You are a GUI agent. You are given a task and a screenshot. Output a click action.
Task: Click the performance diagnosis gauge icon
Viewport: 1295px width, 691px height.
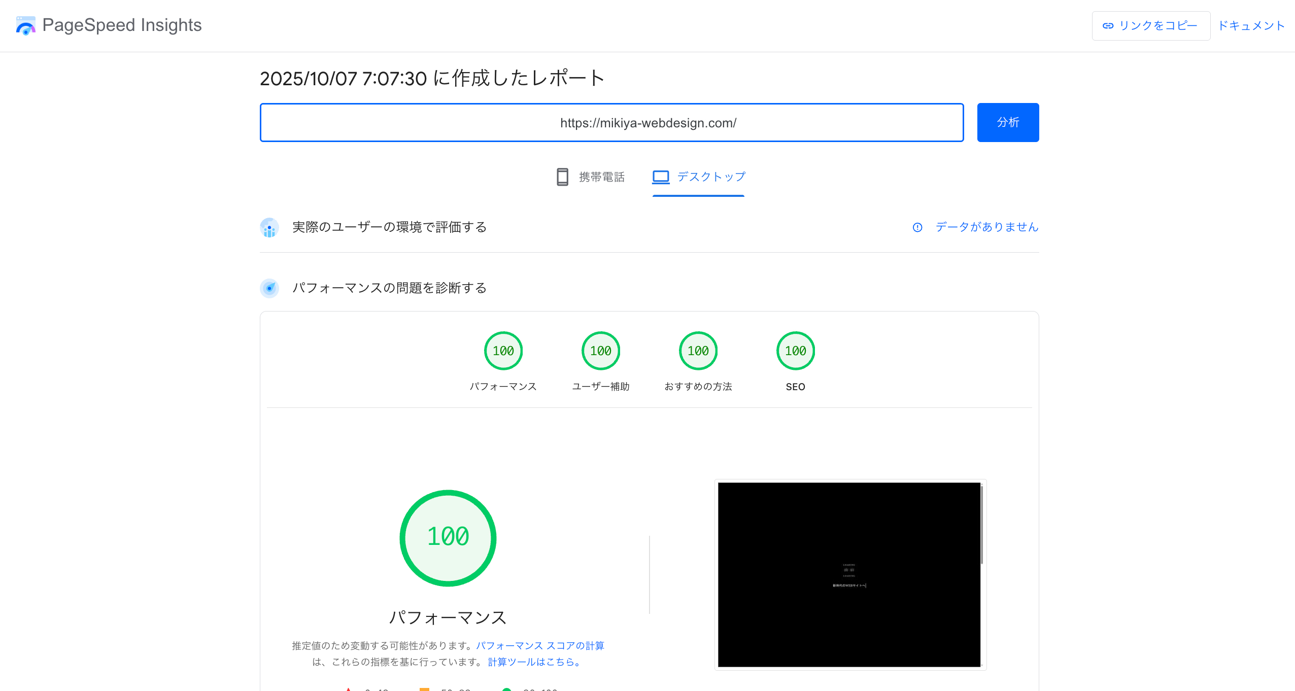[269, 288]
